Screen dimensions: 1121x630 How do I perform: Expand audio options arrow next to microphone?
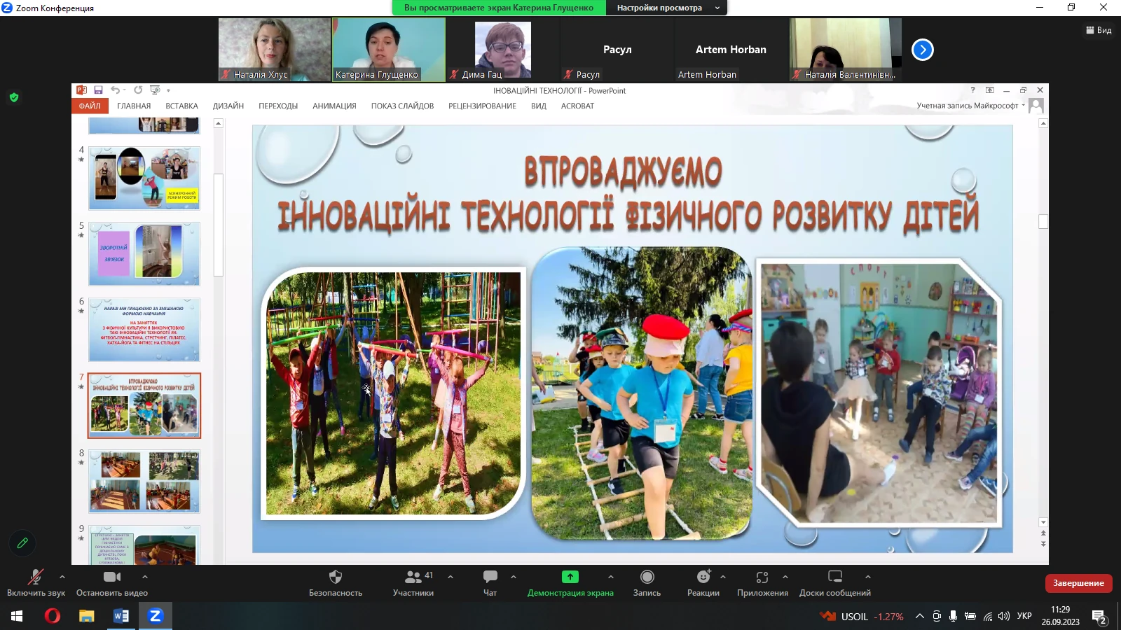coord(62,577)
